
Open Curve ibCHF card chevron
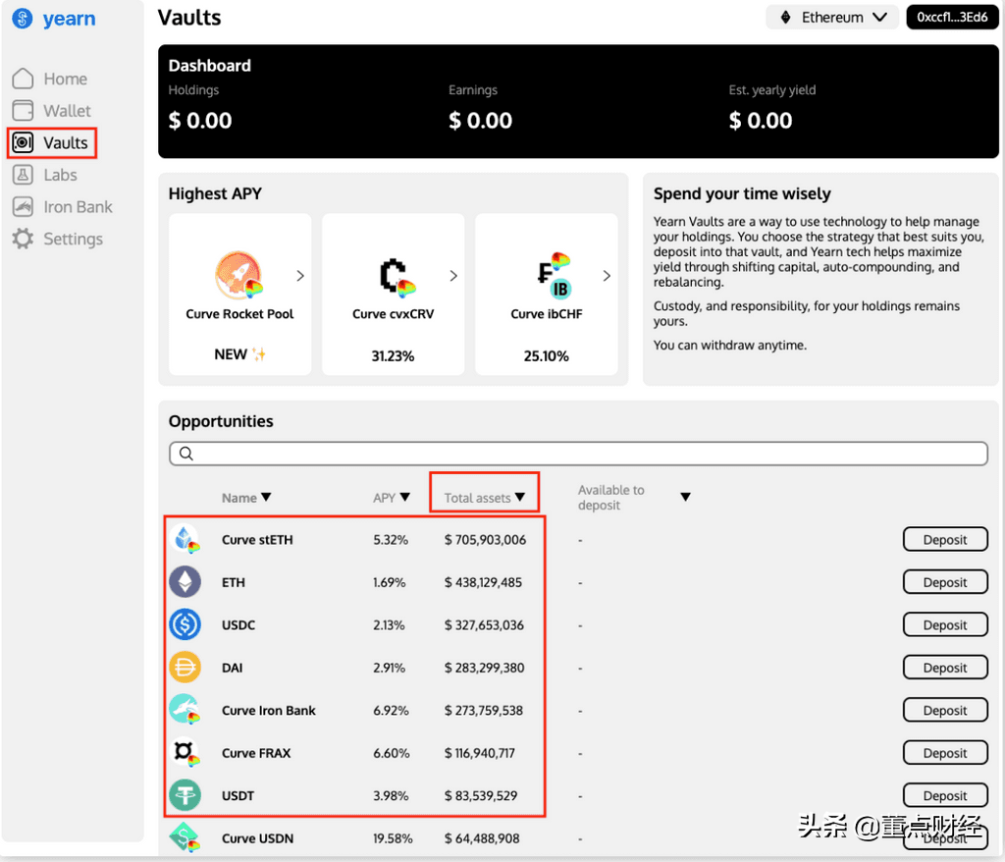pos(607,276)
